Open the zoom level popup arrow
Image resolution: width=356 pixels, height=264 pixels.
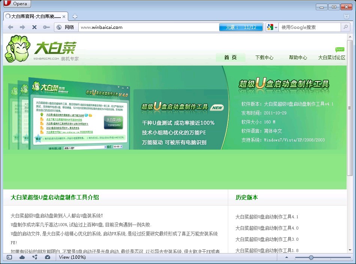click(x=287, y=257)
